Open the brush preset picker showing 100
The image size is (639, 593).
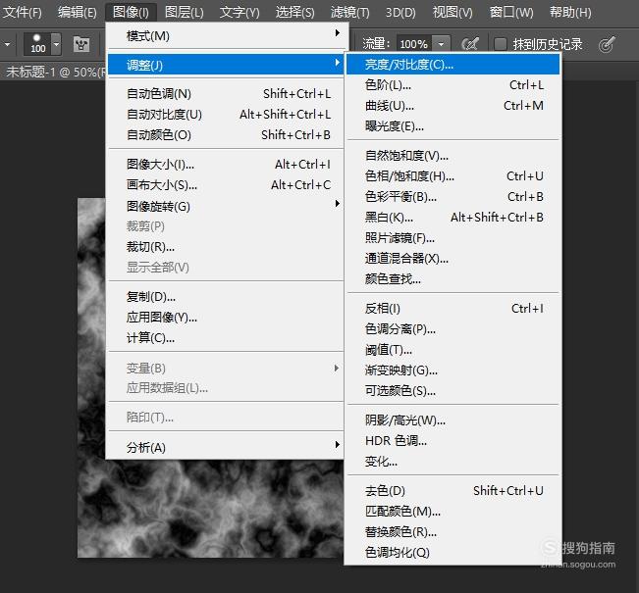(x=38, y=43)
